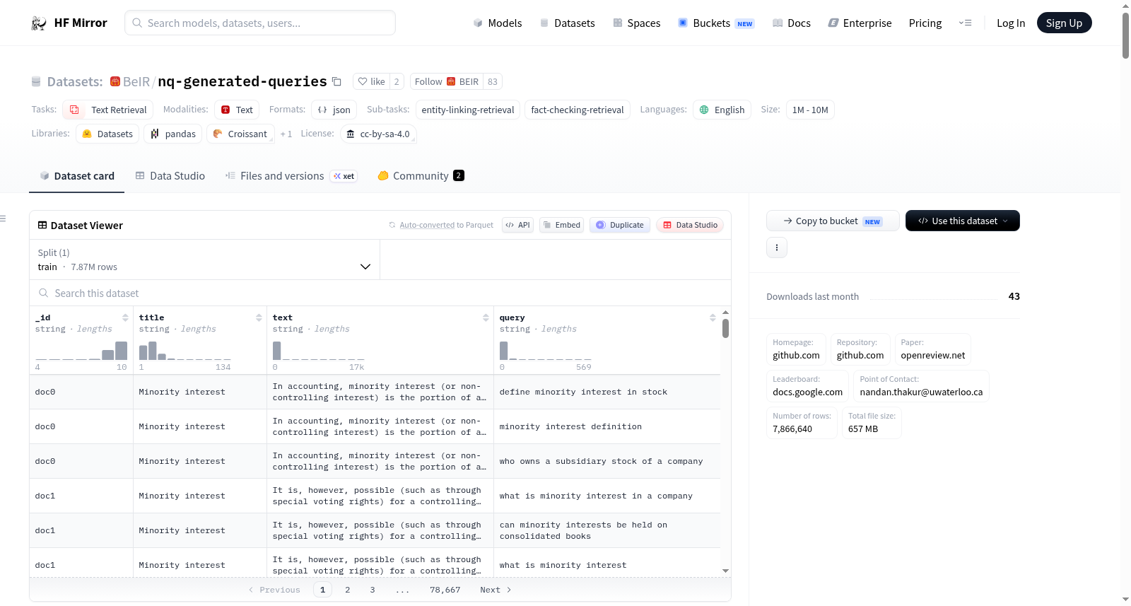The image size is (1131, 606).
Task: Expand the +1 more libraries
Action: pyautogui.click(x=286, y=134)
